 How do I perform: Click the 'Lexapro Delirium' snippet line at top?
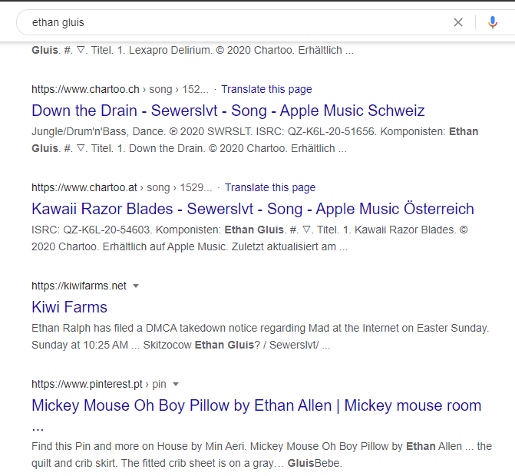pyautogui.click(x=193, y=50)
